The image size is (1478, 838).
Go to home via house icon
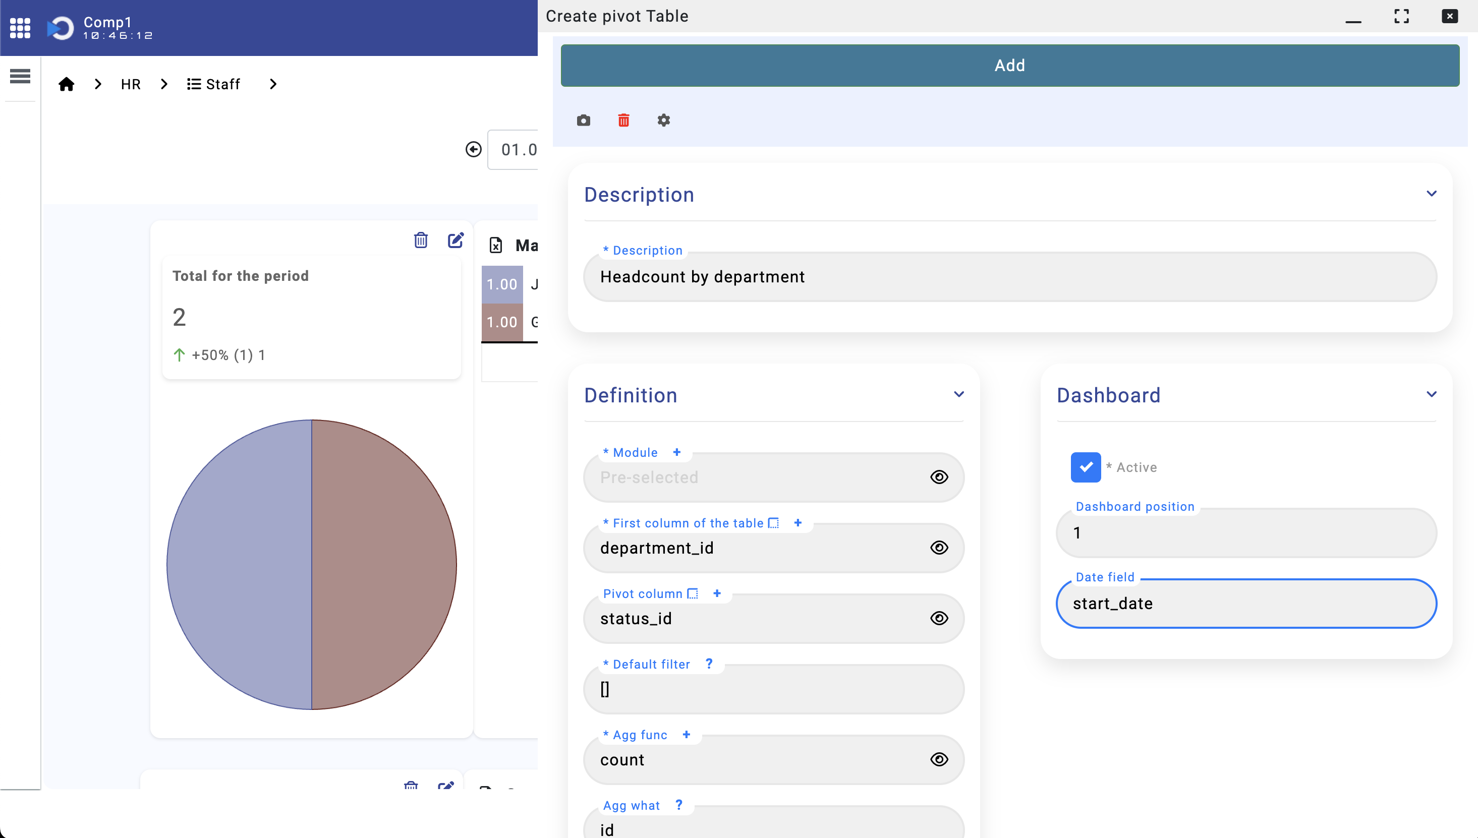tap(66, 85)
